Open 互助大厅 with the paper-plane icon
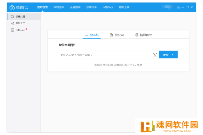 click(x=24, y=23)
